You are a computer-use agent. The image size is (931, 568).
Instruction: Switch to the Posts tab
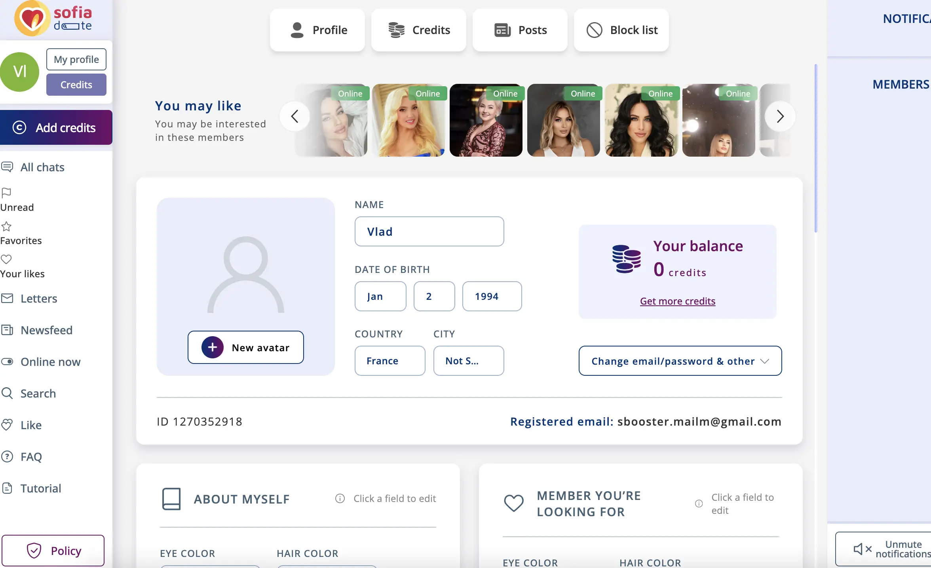tap(520, 30)
